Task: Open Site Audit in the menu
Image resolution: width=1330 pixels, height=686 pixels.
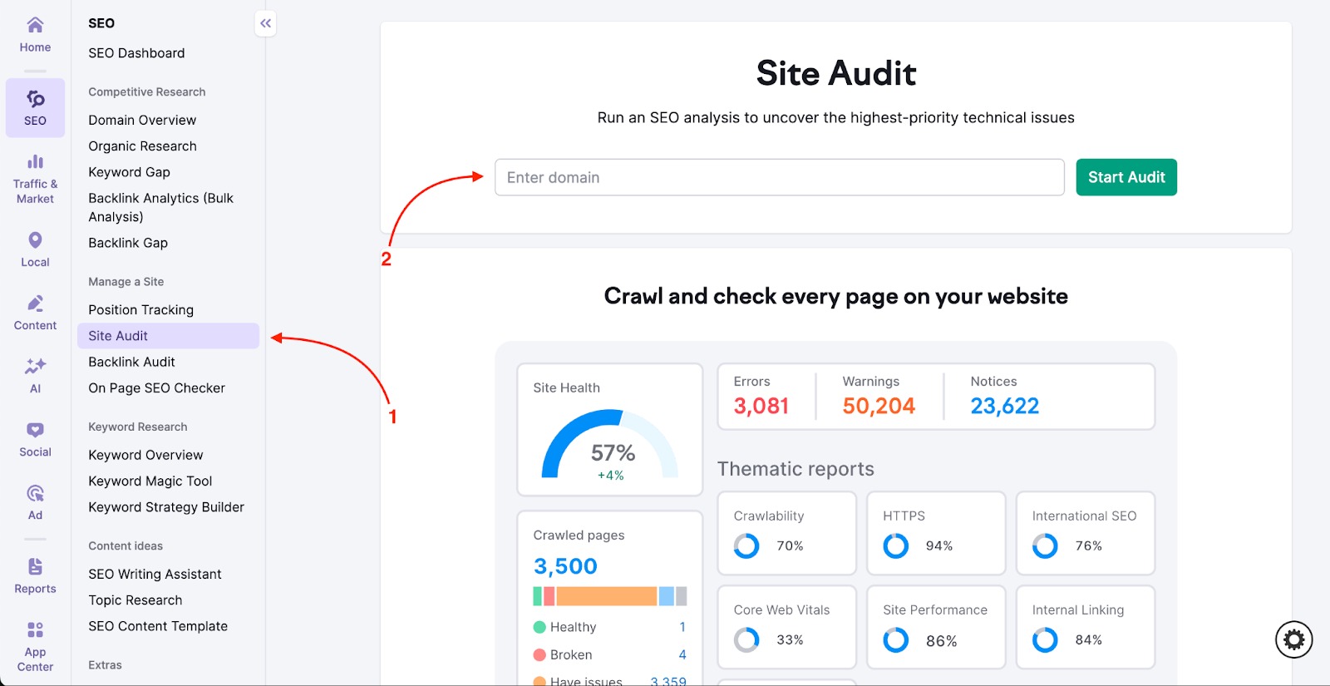Action: pos(118,336)
